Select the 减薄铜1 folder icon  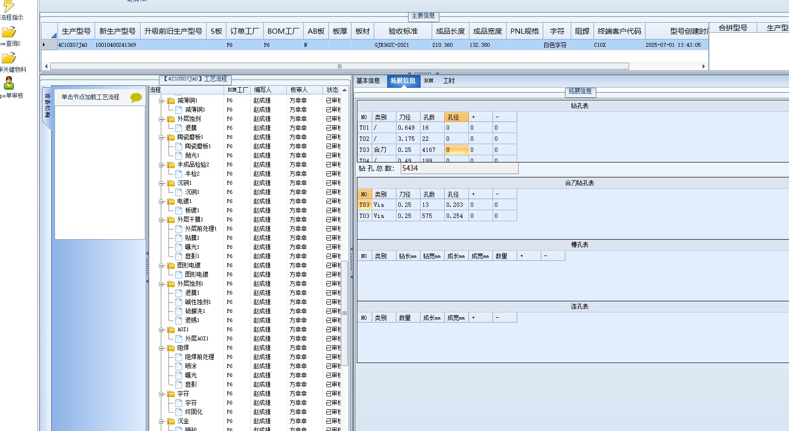(171, 101)
